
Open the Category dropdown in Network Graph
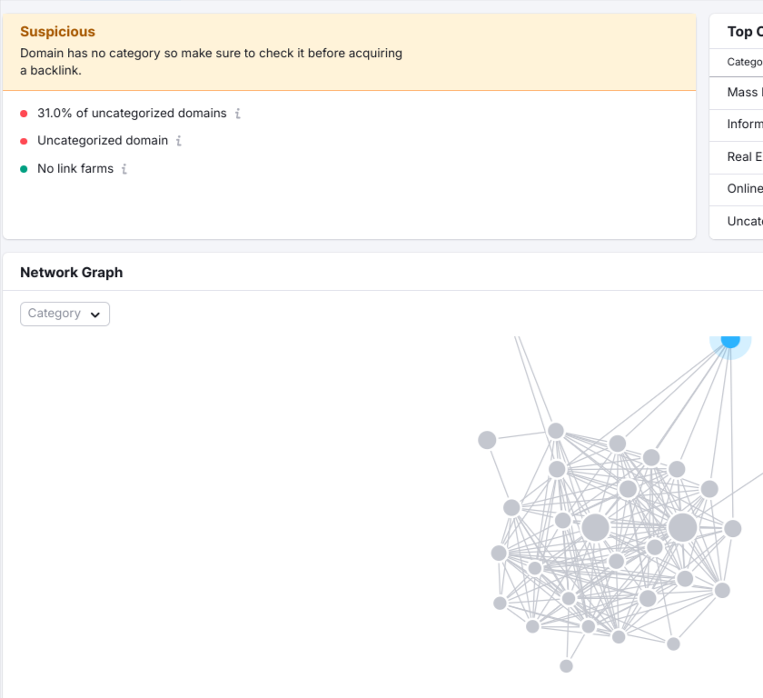[x=64, y=314]
